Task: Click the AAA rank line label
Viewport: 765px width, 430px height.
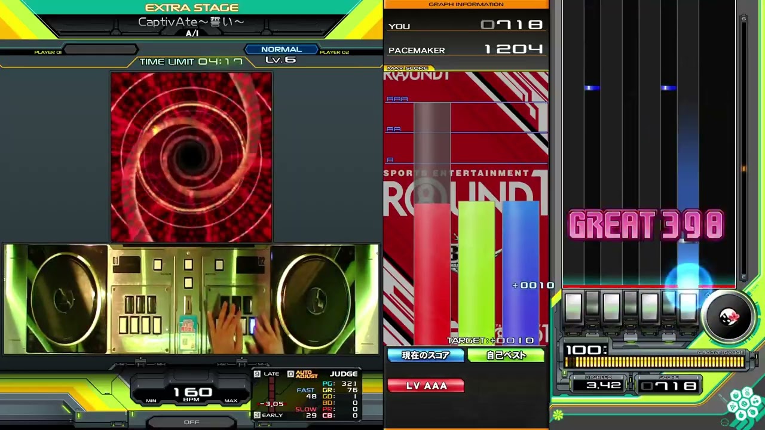Action: (x=397, y=99)
